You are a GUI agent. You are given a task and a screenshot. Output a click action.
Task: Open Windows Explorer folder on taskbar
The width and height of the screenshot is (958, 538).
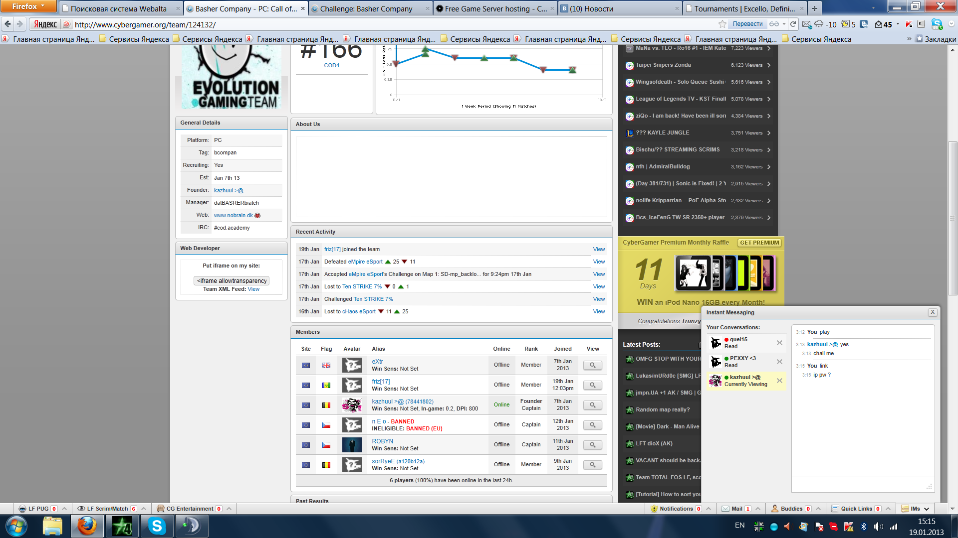click(x=52, y=526)
